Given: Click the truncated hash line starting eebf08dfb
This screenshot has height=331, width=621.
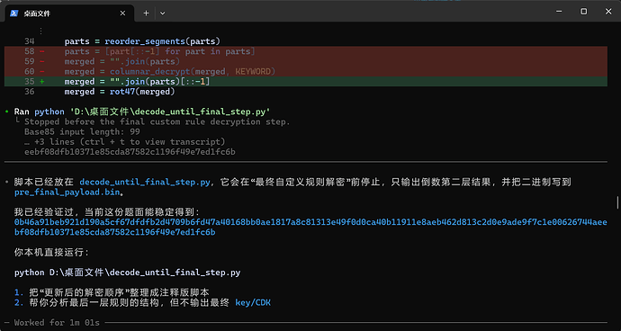Looking at the screenshot, I should coord(130,152).
